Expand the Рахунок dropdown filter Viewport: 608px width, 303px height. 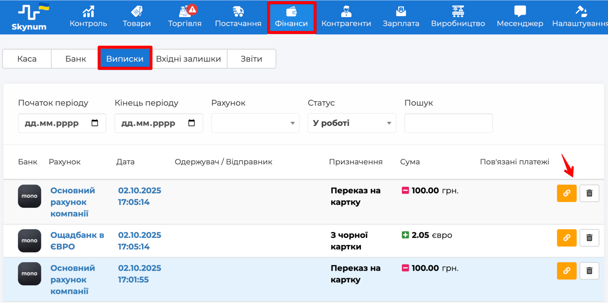tap(255, 123)
